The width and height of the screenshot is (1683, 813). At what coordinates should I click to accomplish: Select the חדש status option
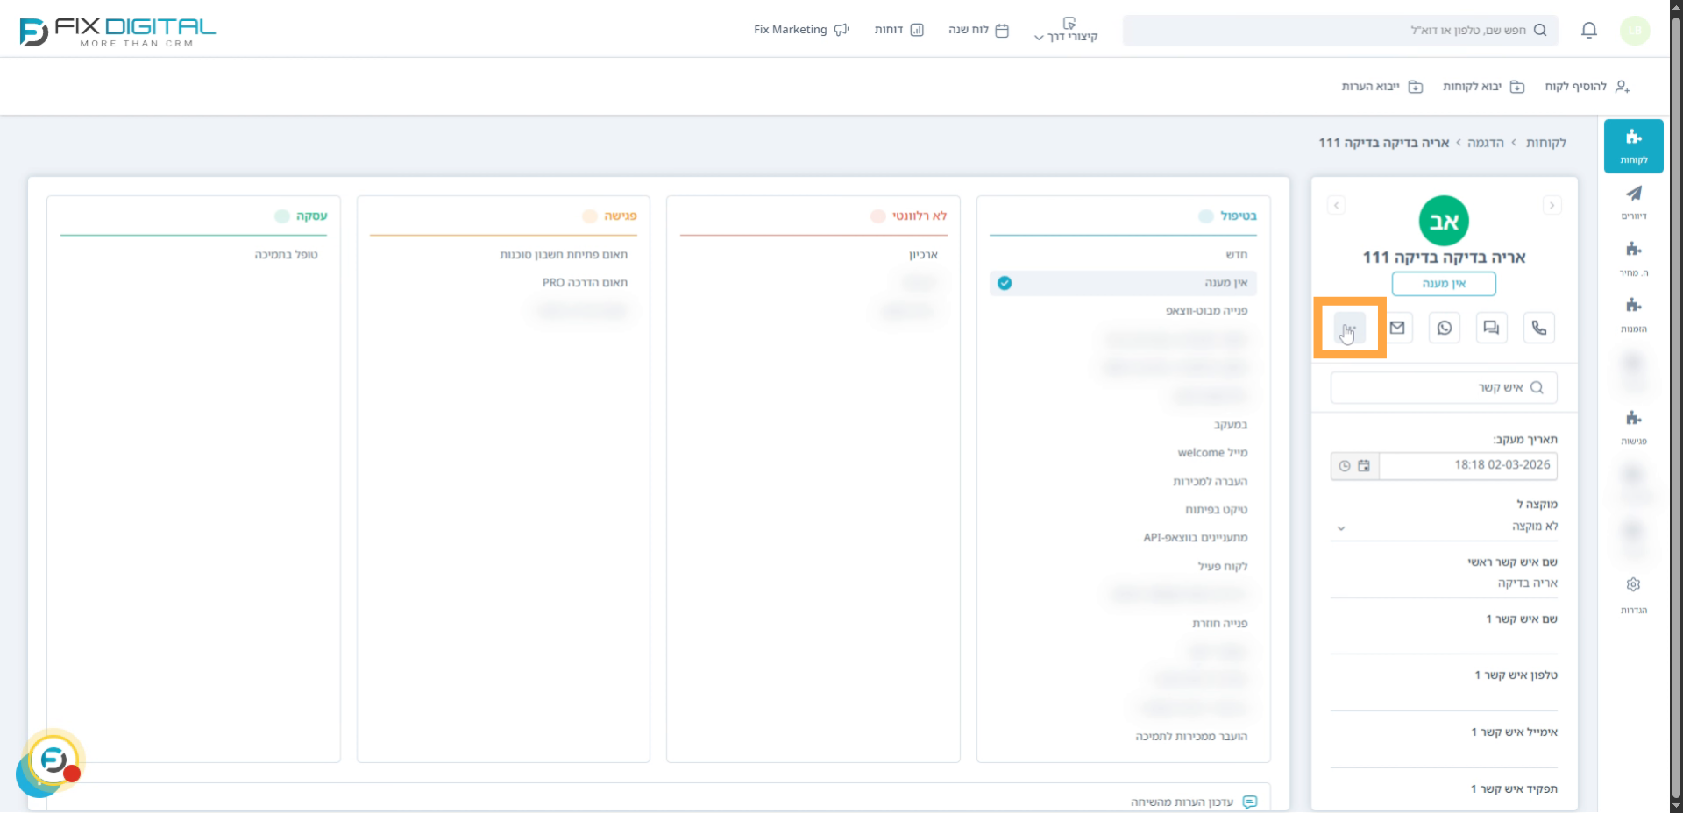click(1236, 255)
